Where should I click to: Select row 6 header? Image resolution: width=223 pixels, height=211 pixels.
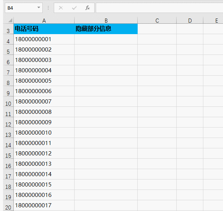coord(8,60)
